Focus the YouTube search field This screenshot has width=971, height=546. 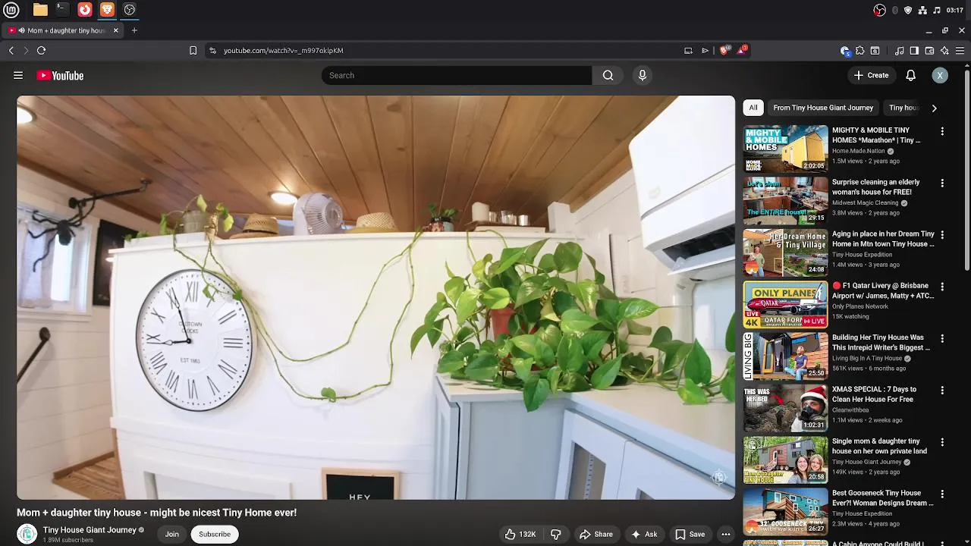click(x=457, y=75)
